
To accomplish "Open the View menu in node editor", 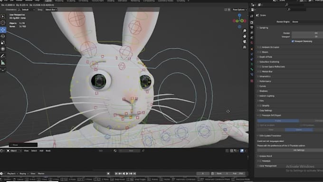I will (x=26, y=151).
